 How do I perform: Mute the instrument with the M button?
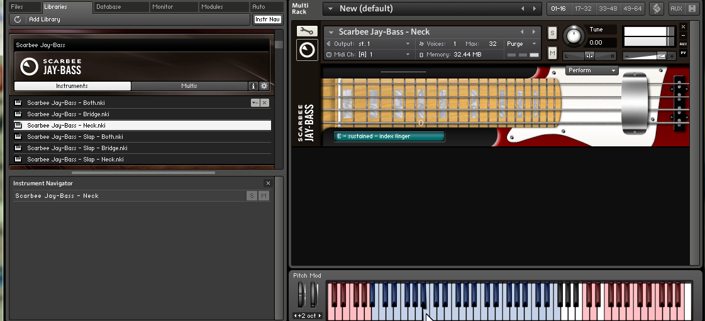552,53
